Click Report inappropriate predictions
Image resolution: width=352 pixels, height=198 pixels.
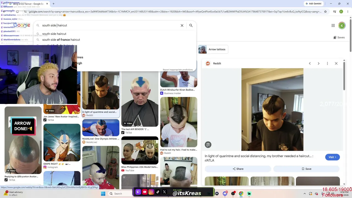[178, 70]
